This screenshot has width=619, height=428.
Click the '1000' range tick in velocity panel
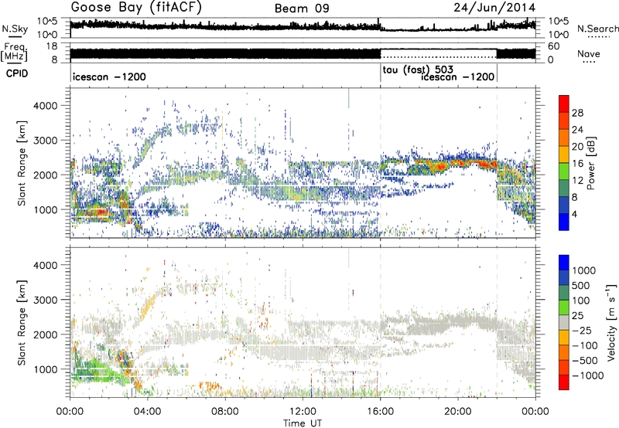(x=46, y=369)
